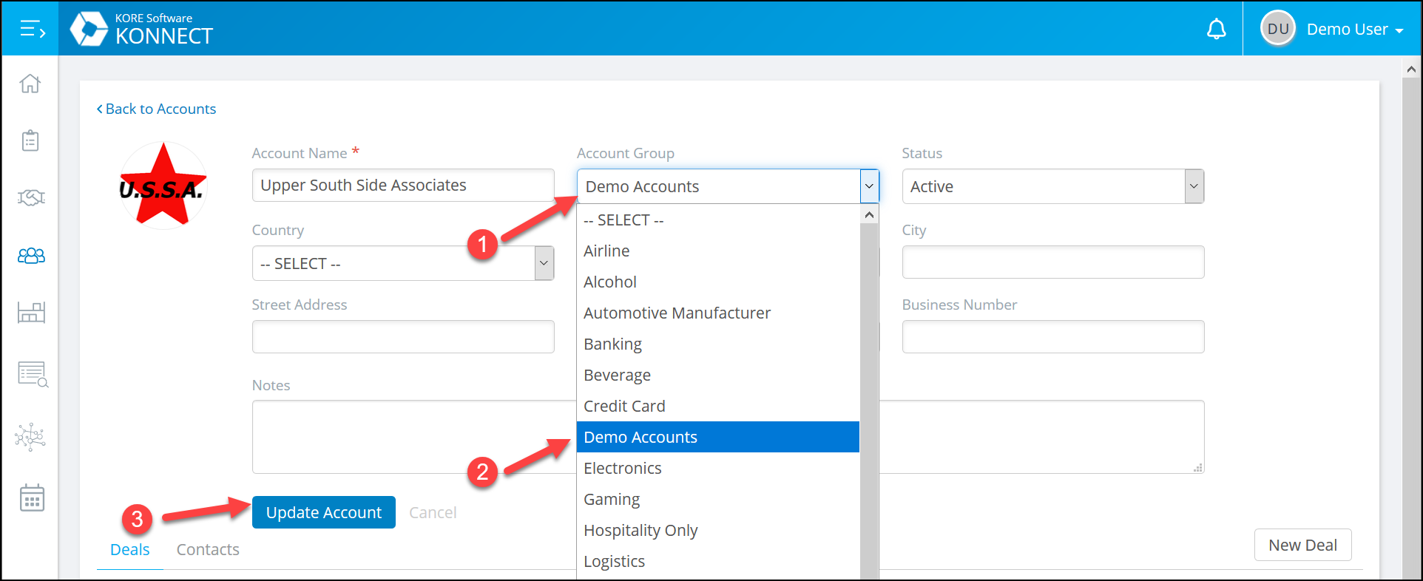Click the DU user avatar
This screenshot has width=1423, height=581.
(x=1277, y=29)
